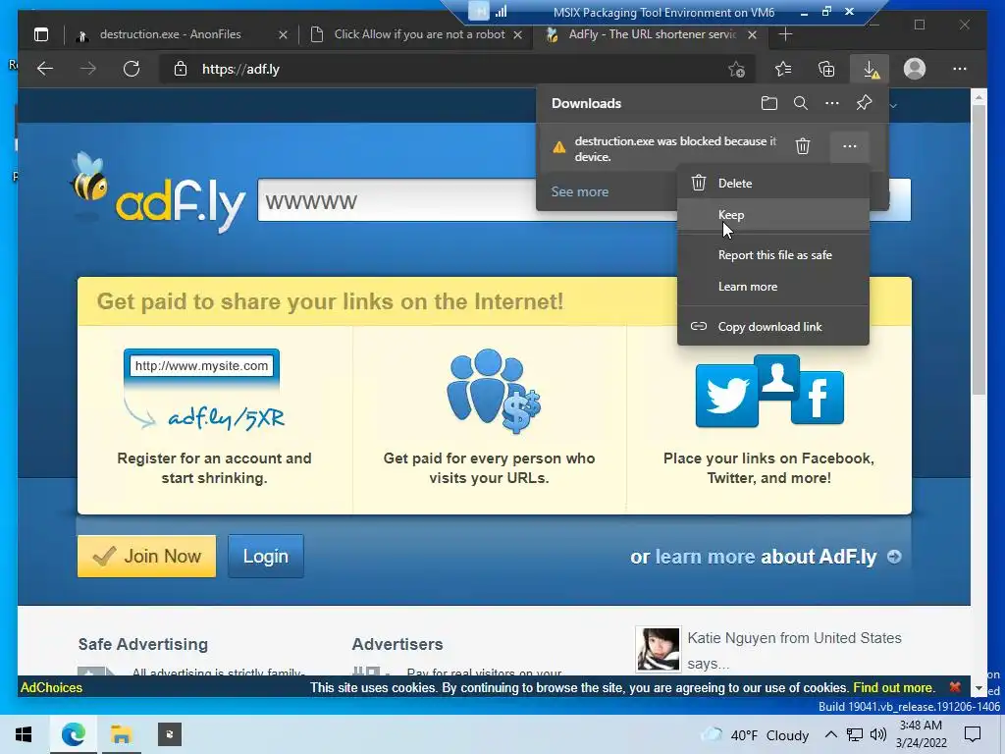
Task: Pin the Downloads panel
Action: pyautogui.click(x=864, y=103)
